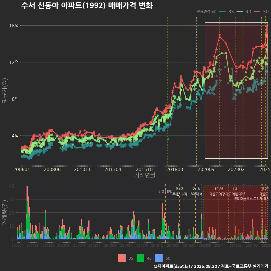
Task: Click the 4억 price axis label
Action: point(15,136)
